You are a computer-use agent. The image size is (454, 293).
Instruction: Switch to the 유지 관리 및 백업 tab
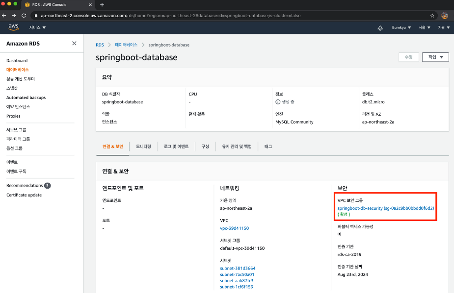click(x=237, y=146)
